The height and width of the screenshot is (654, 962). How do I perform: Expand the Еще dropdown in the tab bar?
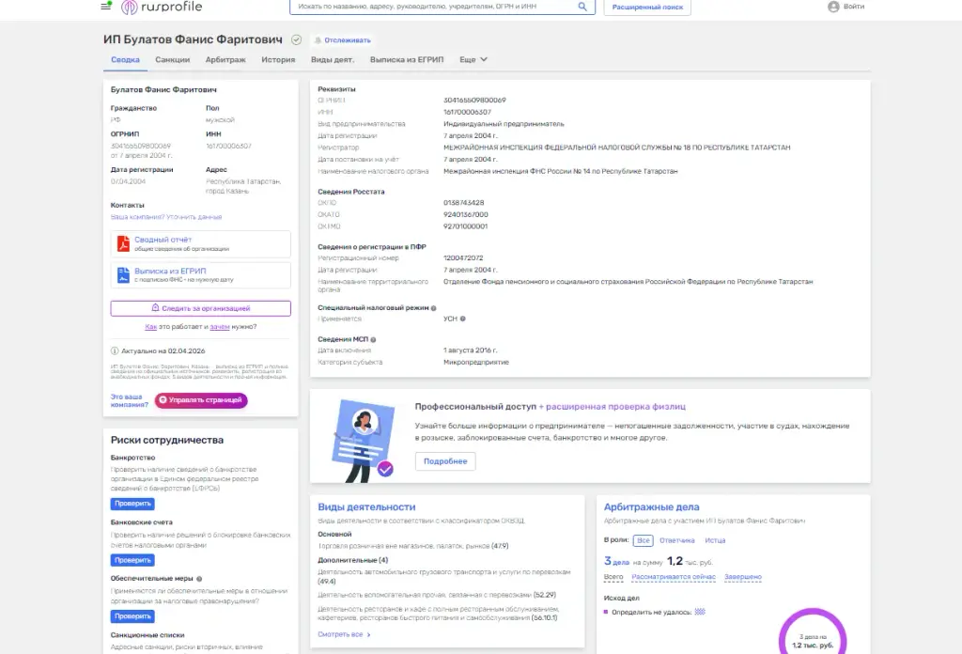[x=473, y=59]
